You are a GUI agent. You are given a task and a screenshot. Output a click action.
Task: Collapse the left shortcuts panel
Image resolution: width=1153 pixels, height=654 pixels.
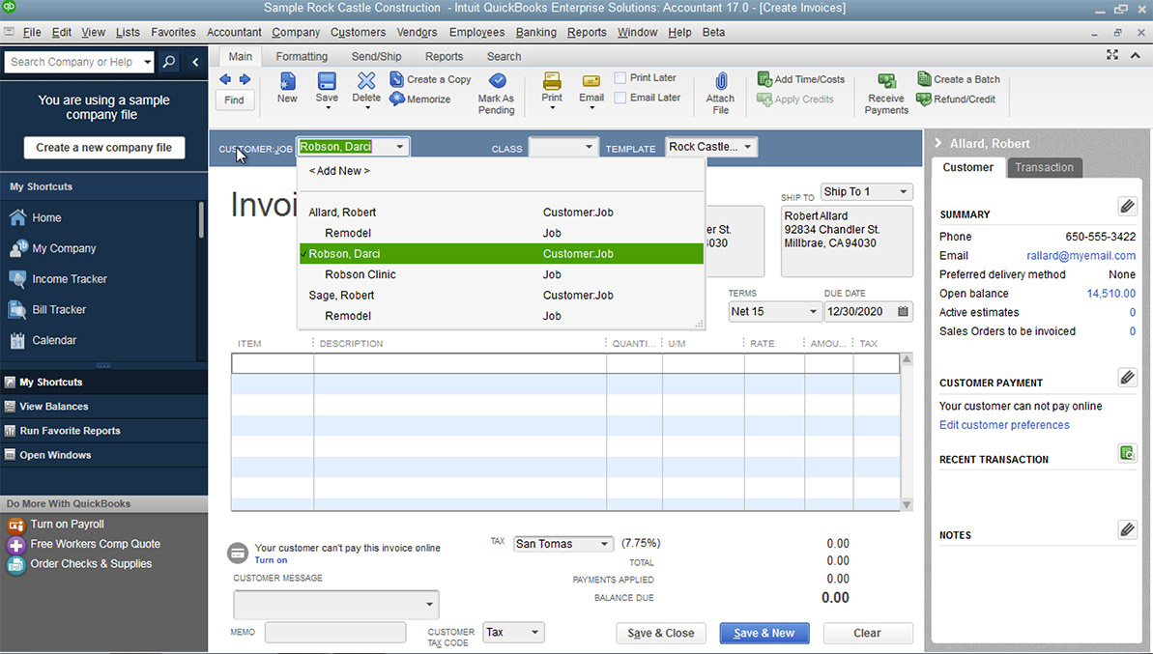coord(195,62)
